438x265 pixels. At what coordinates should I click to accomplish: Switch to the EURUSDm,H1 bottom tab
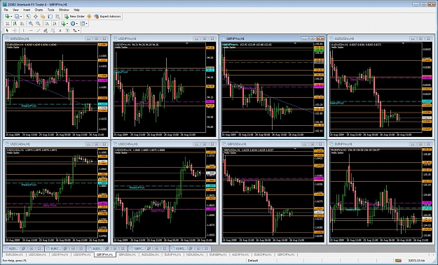[14, 255]
